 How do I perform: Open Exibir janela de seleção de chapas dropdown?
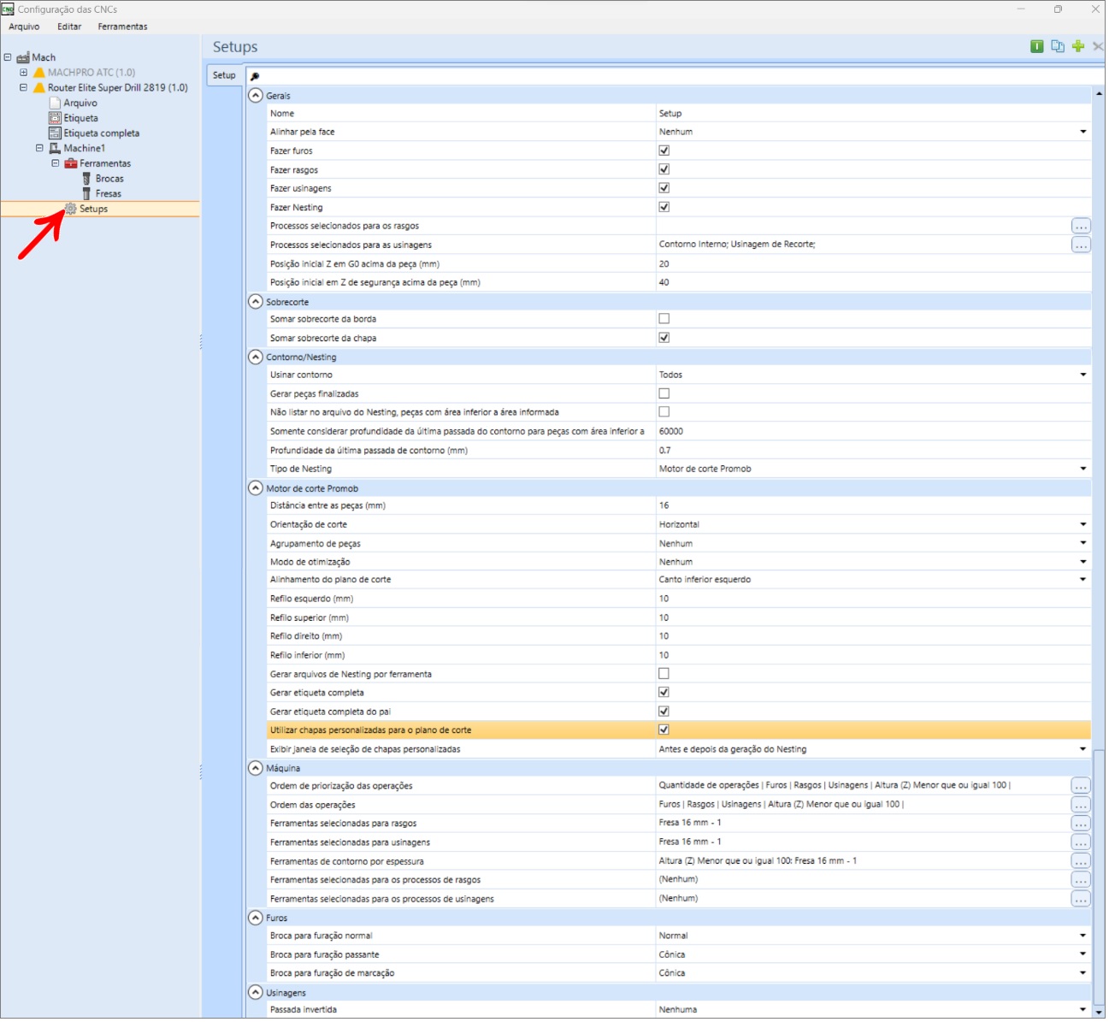tap(1082, 749)
